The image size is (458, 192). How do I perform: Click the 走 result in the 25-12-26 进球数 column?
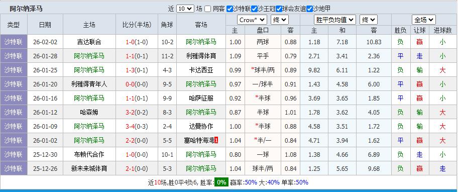coord(442,168)
